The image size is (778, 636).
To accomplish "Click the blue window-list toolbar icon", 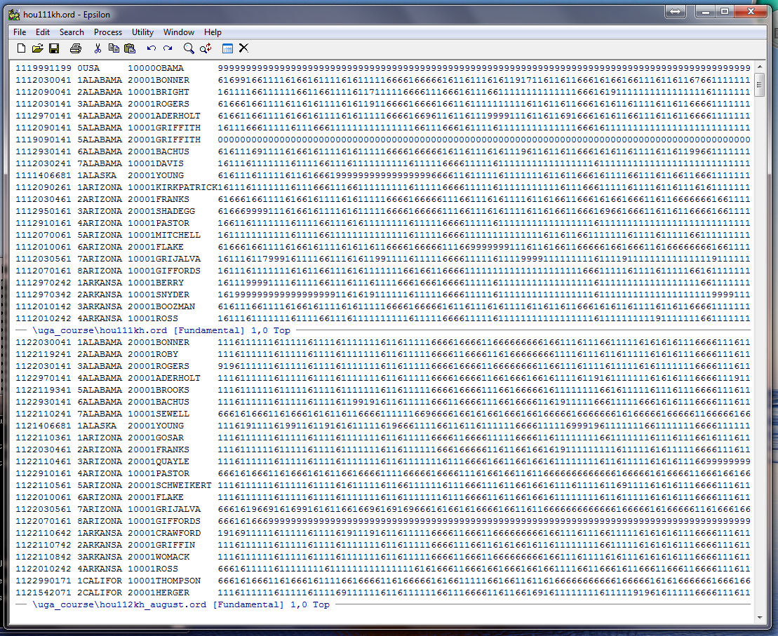I will [x=227, y=48].
